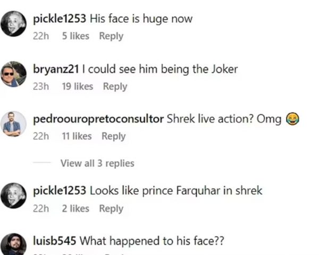Reply to the prince Farquhar comment
Viewport: 319px width, 255px height.
coord(111,208)
